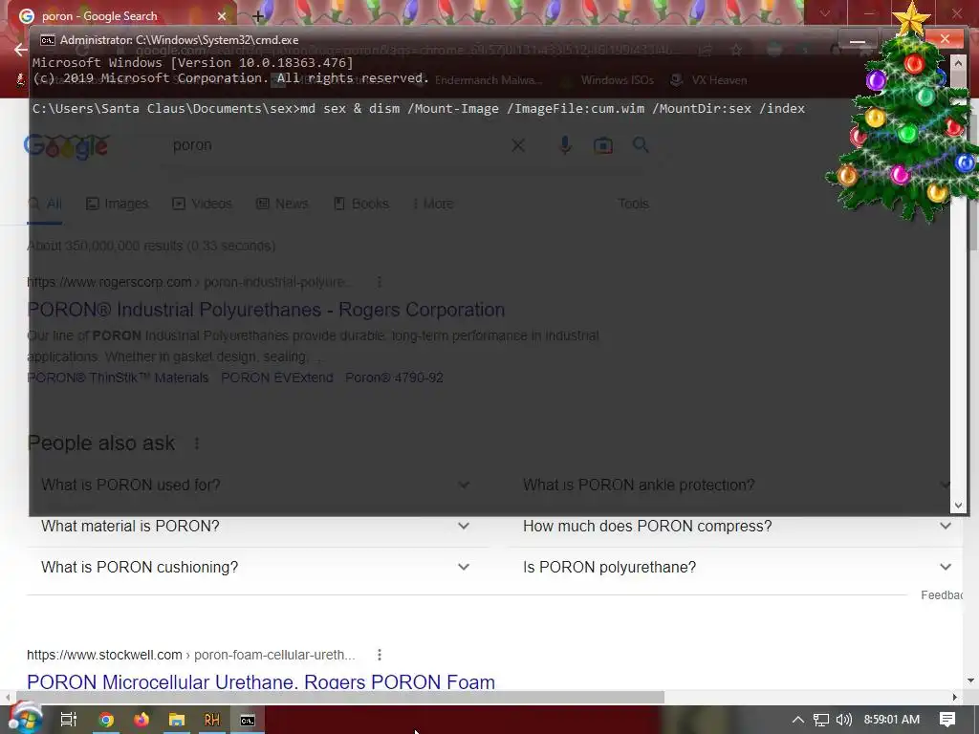Image resolution: width=979 pixels, height=734 pixels.
Task: Open File Explorer from the taskbar
Action: tap(177, 720)
